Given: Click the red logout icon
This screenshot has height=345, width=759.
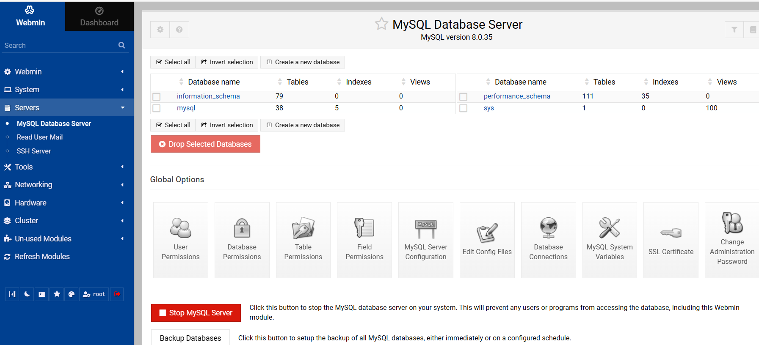Looking at the screenshot, I should click(x=117, y=294).
